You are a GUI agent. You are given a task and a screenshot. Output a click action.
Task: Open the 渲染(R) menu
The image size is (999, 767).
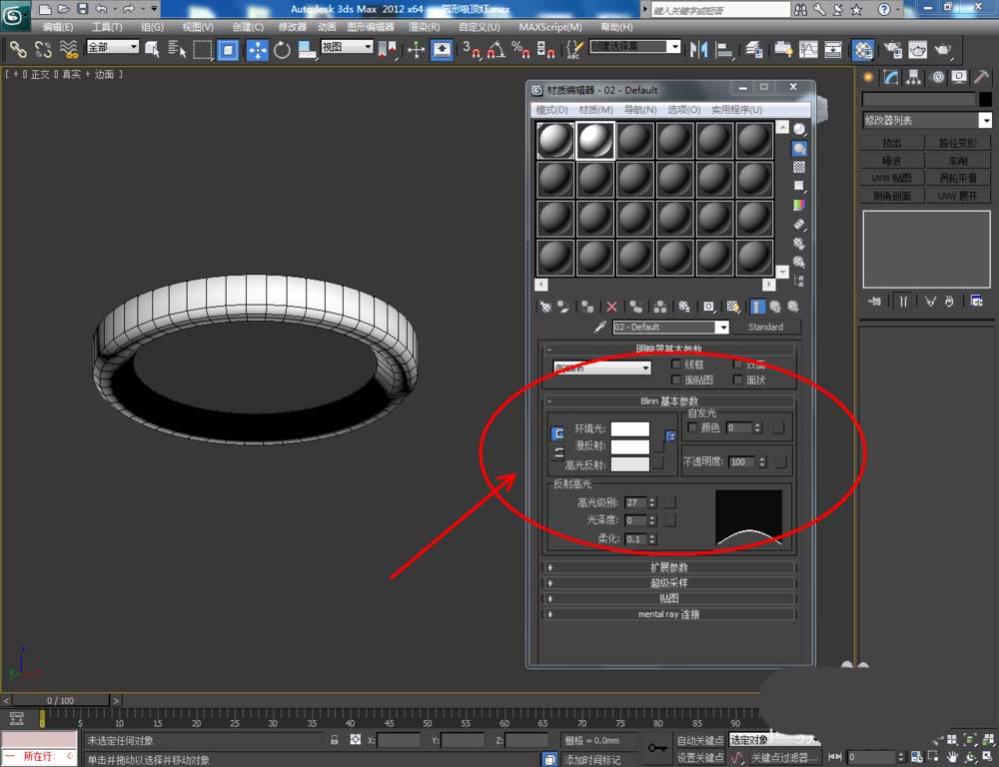click(424, 27)
